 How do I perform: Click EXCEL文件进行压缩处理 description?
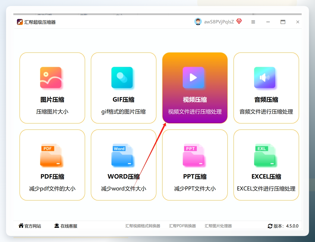(266, 189)
